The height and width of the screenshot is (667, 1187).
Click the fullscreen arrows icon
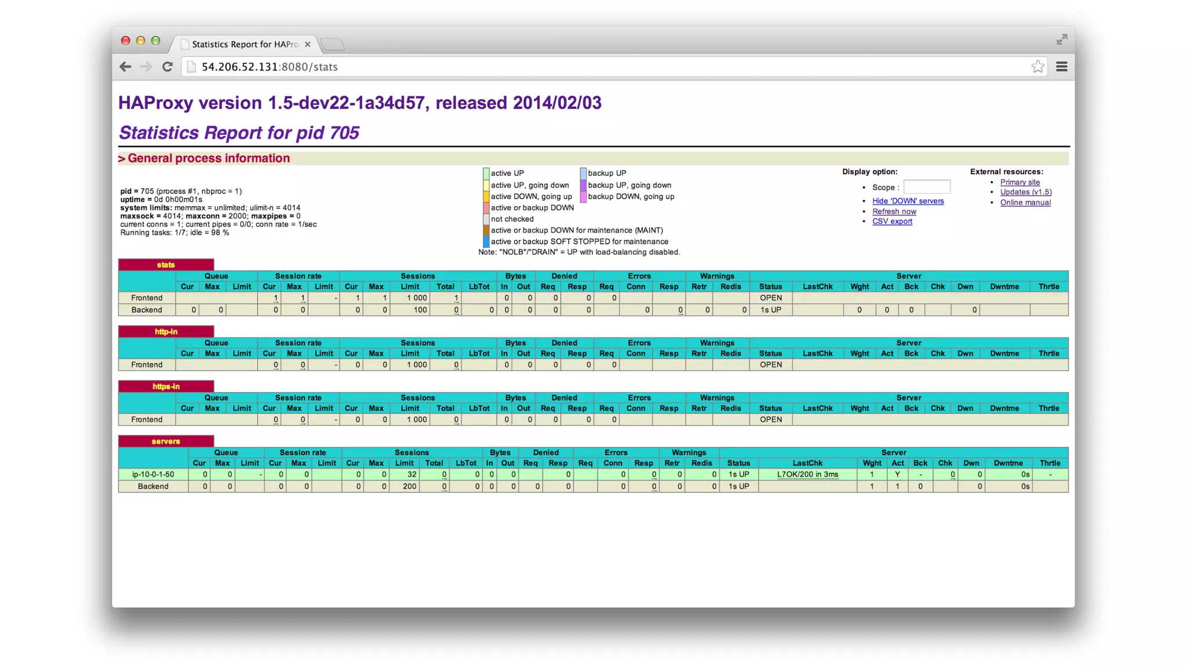click(x=1061, y=39)
